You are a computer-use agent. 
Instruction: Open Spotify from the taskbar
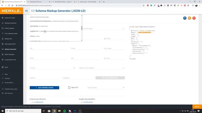[64, 111]
